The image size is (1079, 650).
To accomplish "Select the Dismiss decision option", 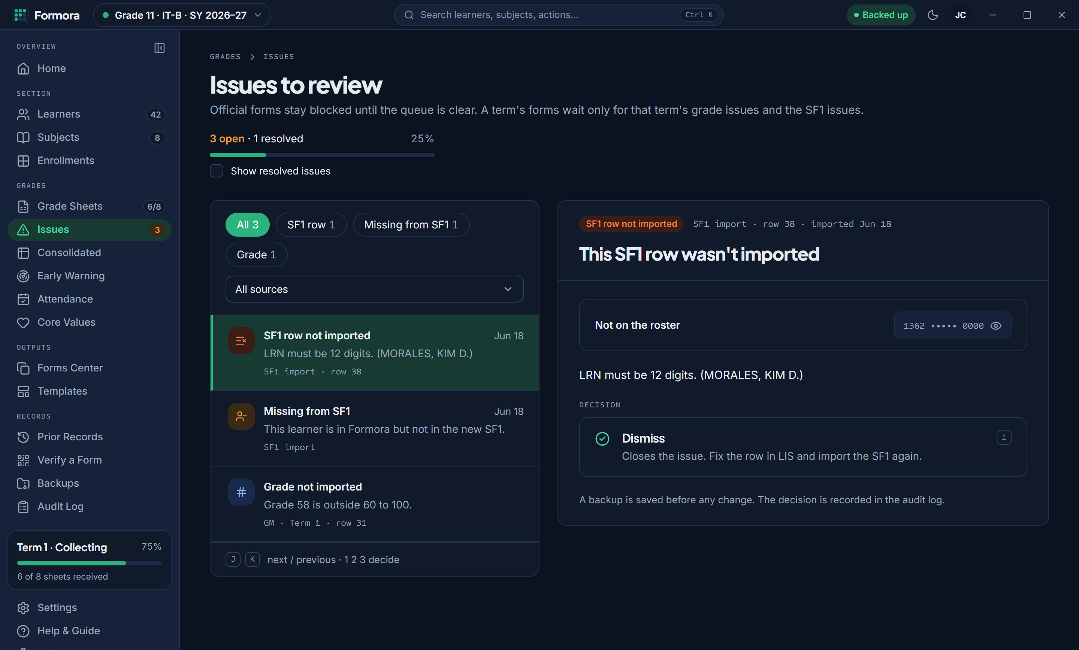I will point(803,447).
